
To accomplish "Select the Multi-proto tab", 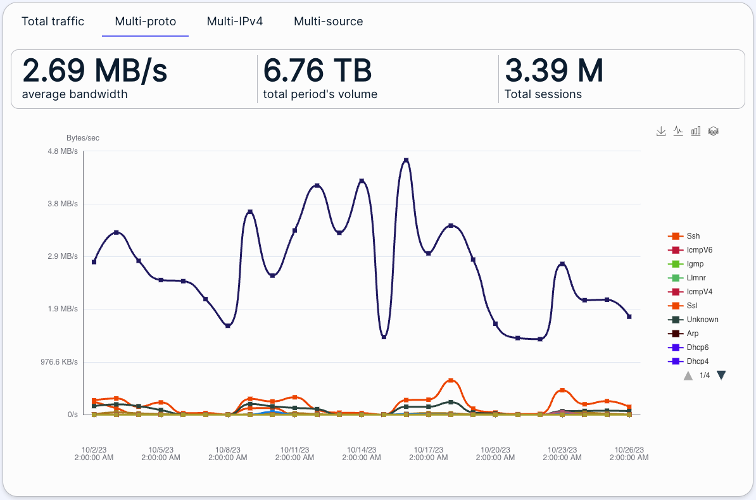I will [145, 22].
